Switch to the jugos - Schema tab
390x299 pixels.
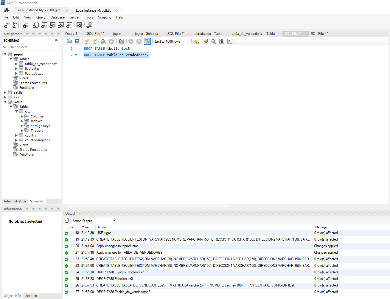146,34
